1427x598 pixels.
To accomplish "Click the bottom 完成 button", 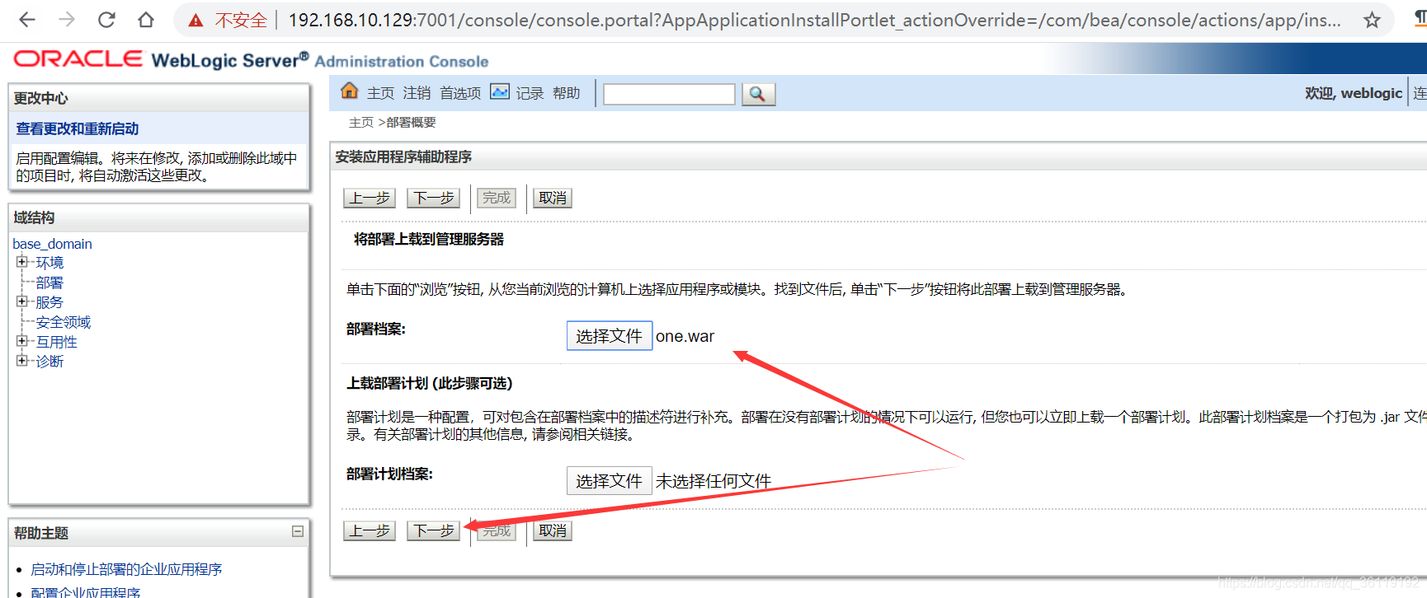I will [497, 530].
